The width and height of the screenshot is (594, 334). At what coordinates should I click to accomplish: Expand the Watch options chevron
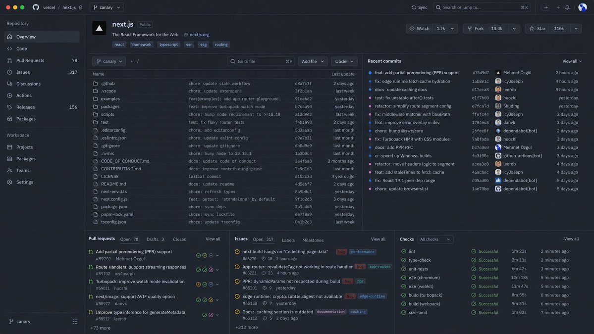pos(452,28)
